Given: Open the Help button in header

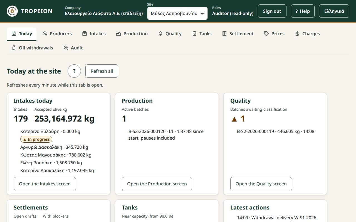Looking at the screenshot, I should click(x=303, y=11).
